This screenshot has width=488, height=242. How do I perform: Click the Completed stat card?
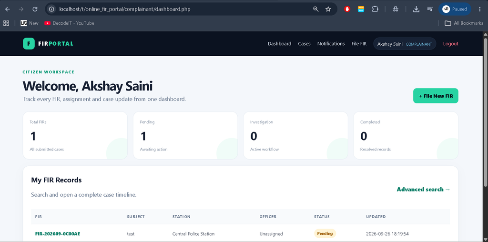point(406,135)
